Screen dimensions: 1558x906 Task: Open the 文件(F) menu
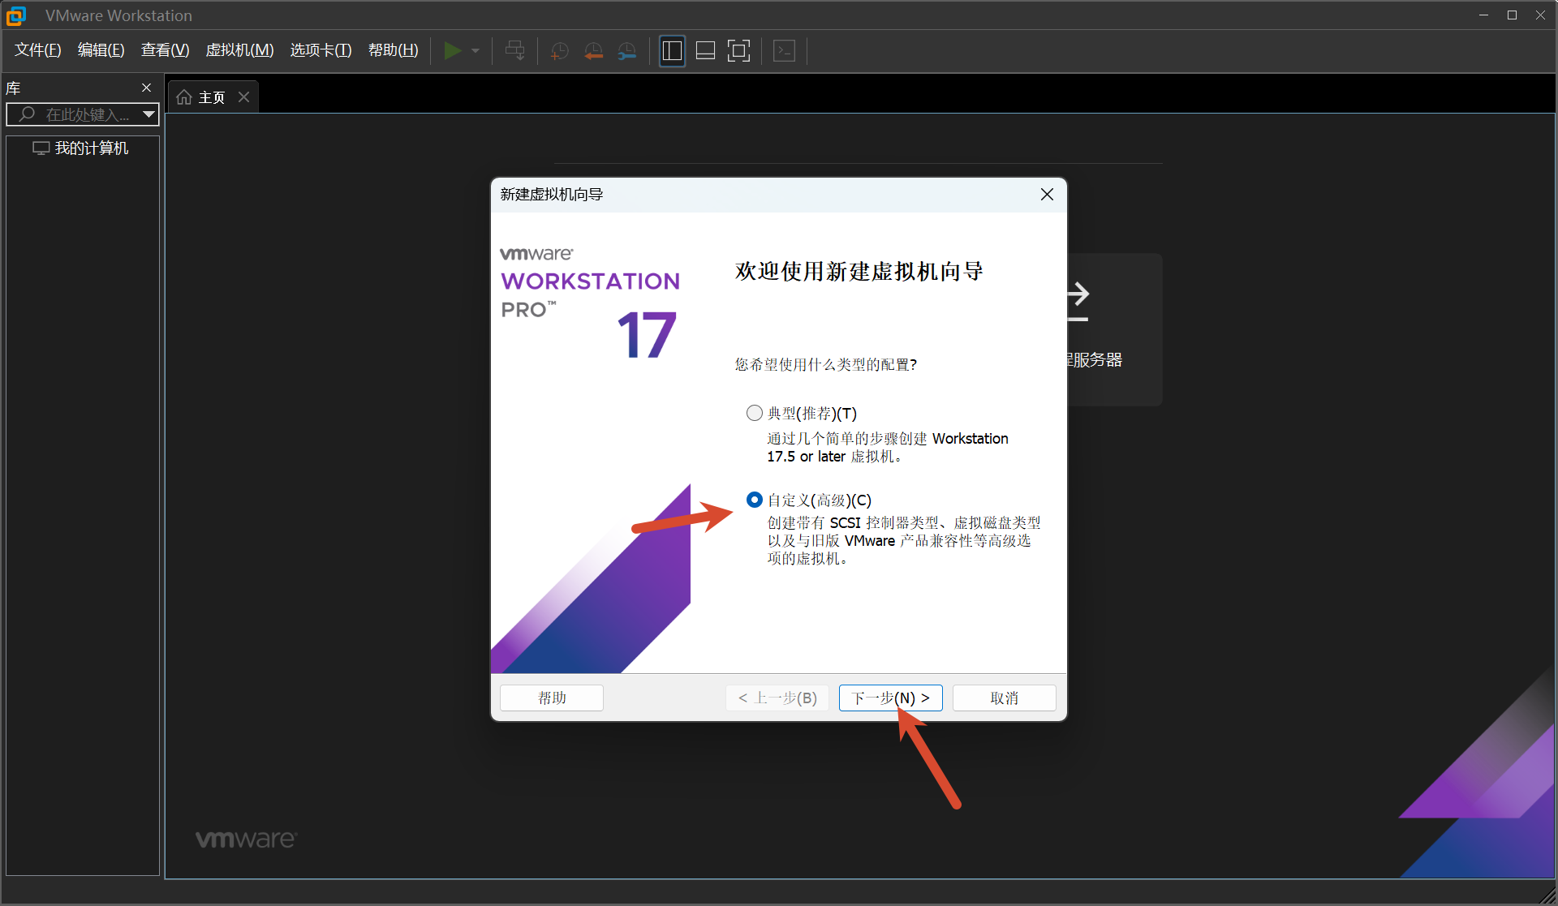coord(38,50)
